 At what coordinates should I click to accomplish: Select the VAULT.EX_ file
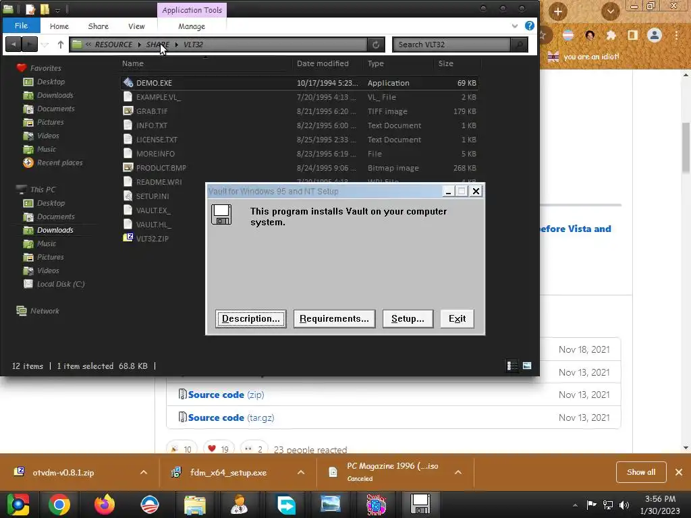click(x=153, y=210)
